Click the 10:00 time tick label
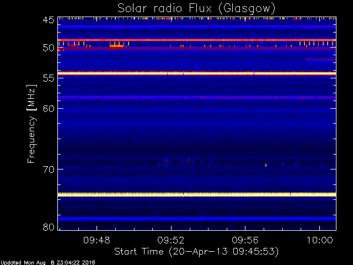Screen dimensions: 353x265 click(320, 240)
